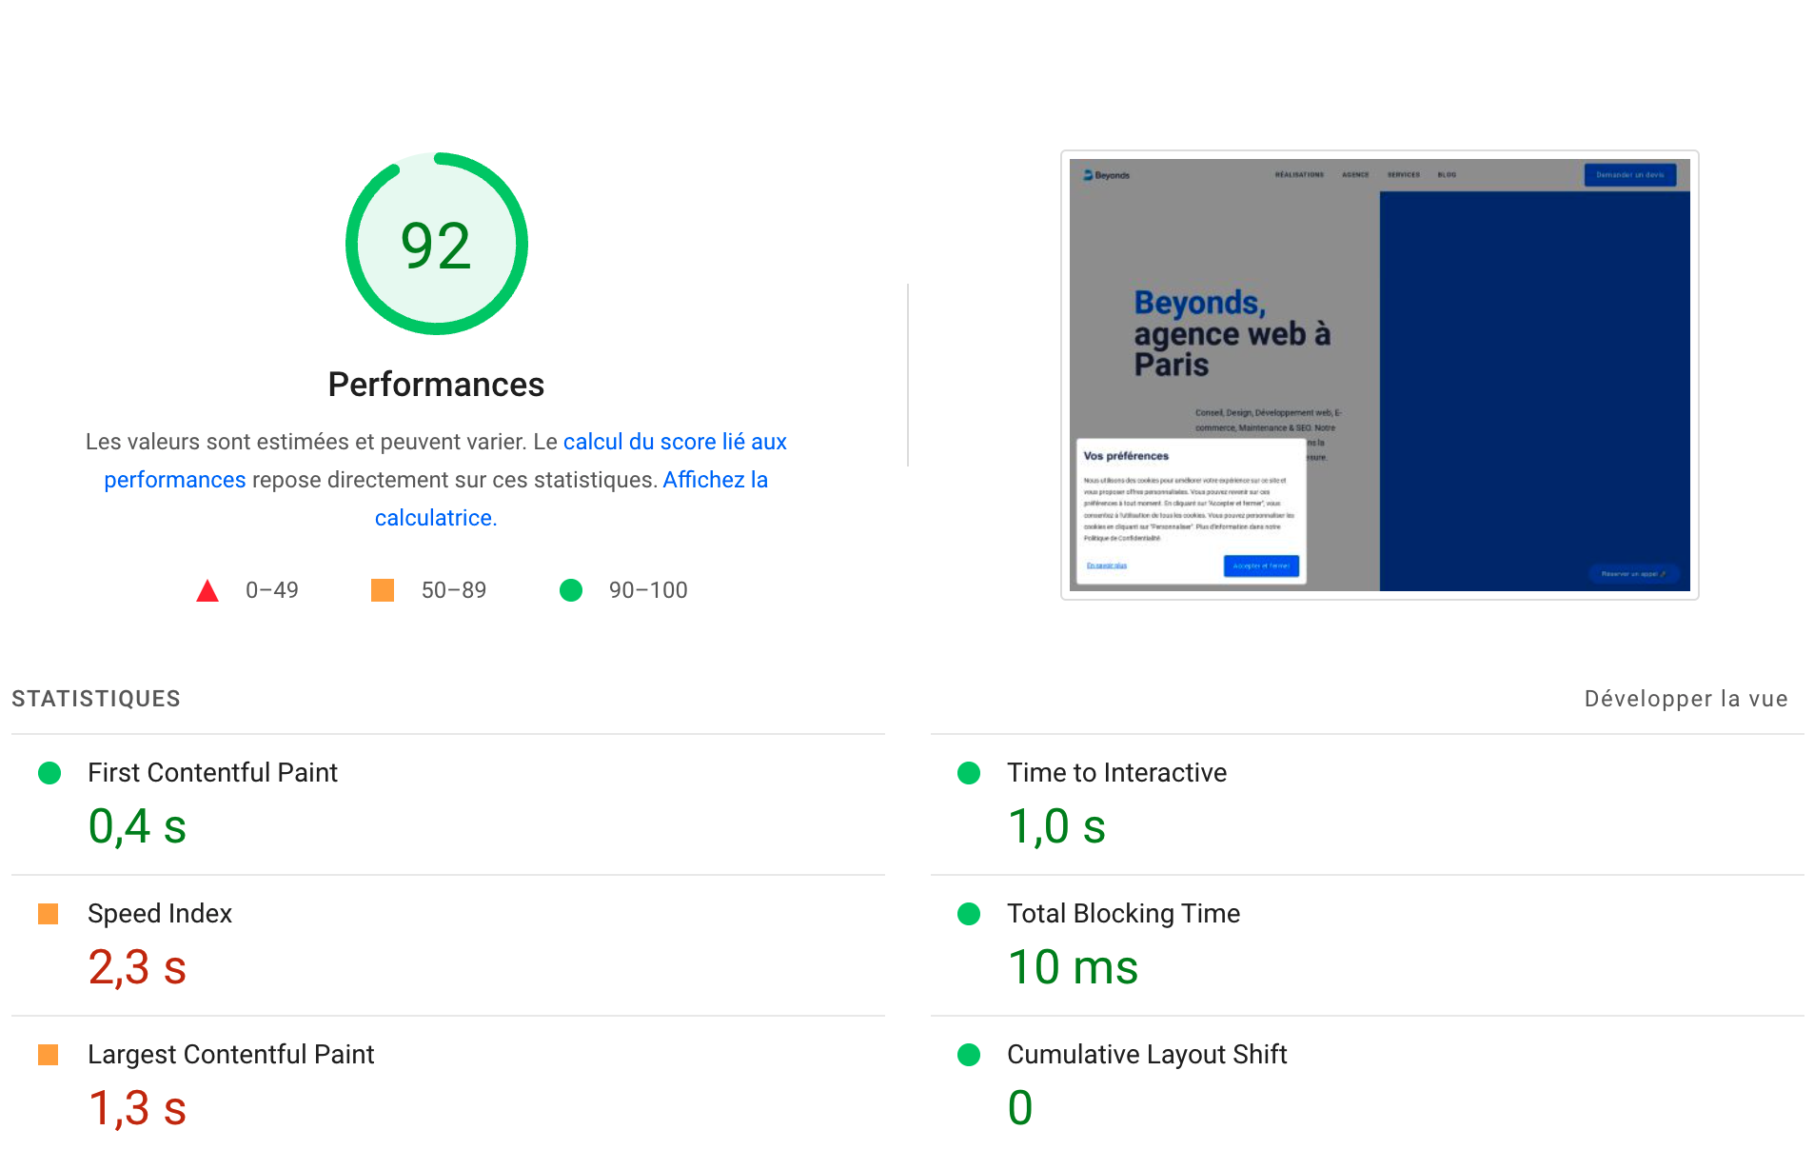Expand the Time to Interactive metric

(1116, 773)
